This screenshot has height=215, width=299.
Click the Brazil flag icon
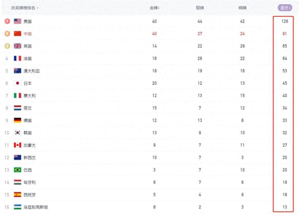(17, 170)
